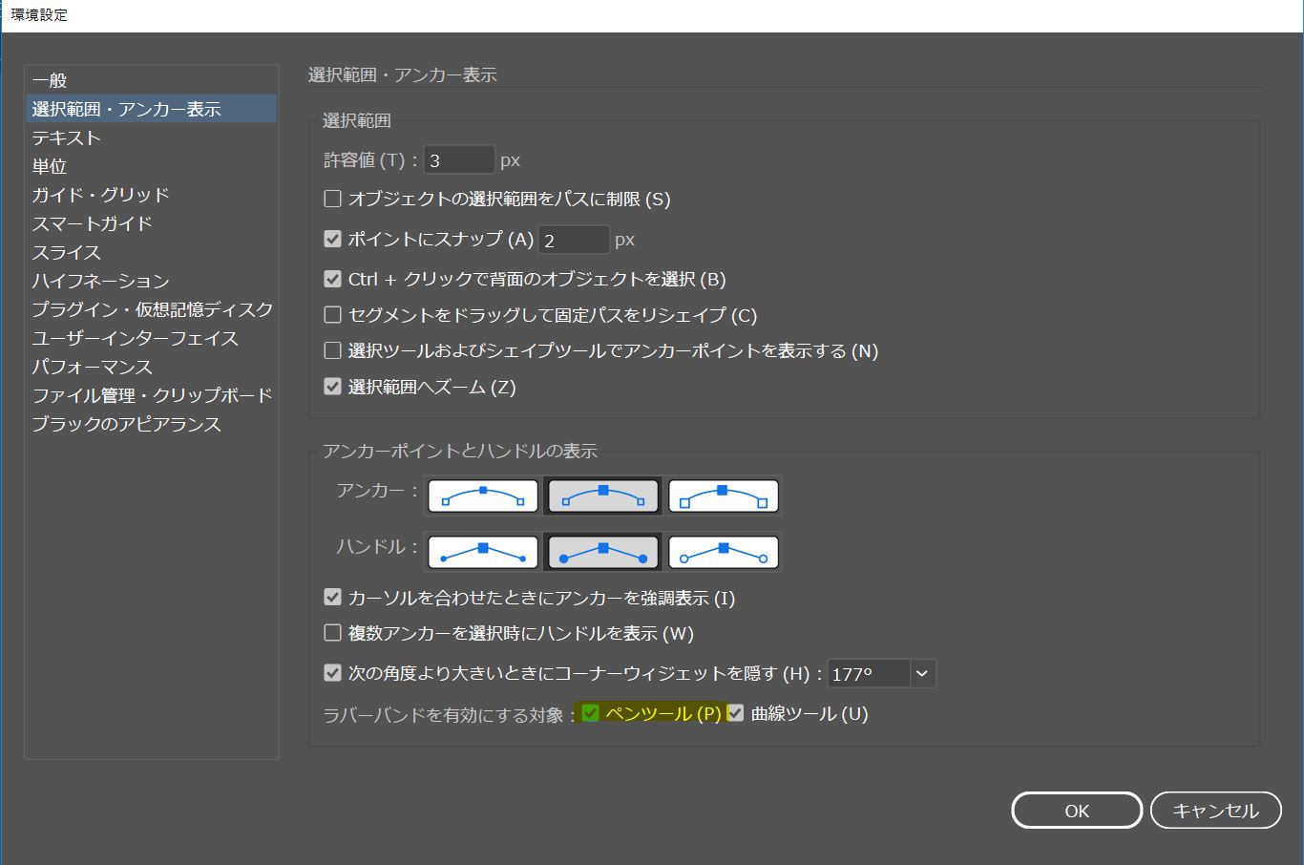Viewport: 1304px width, 865px height.
Task: Select the small anchor display style icon
Action: [x=483, y=496]
